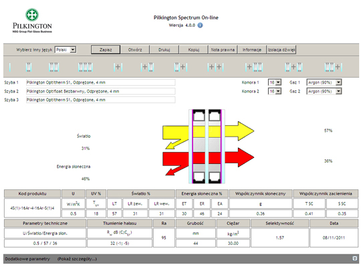Choose the single laminated pane configuration icon
361x267 pixels.
(x=29, y=67)
